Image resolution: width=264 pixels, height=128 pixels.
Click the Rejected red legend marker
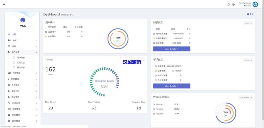pos(154,114)
